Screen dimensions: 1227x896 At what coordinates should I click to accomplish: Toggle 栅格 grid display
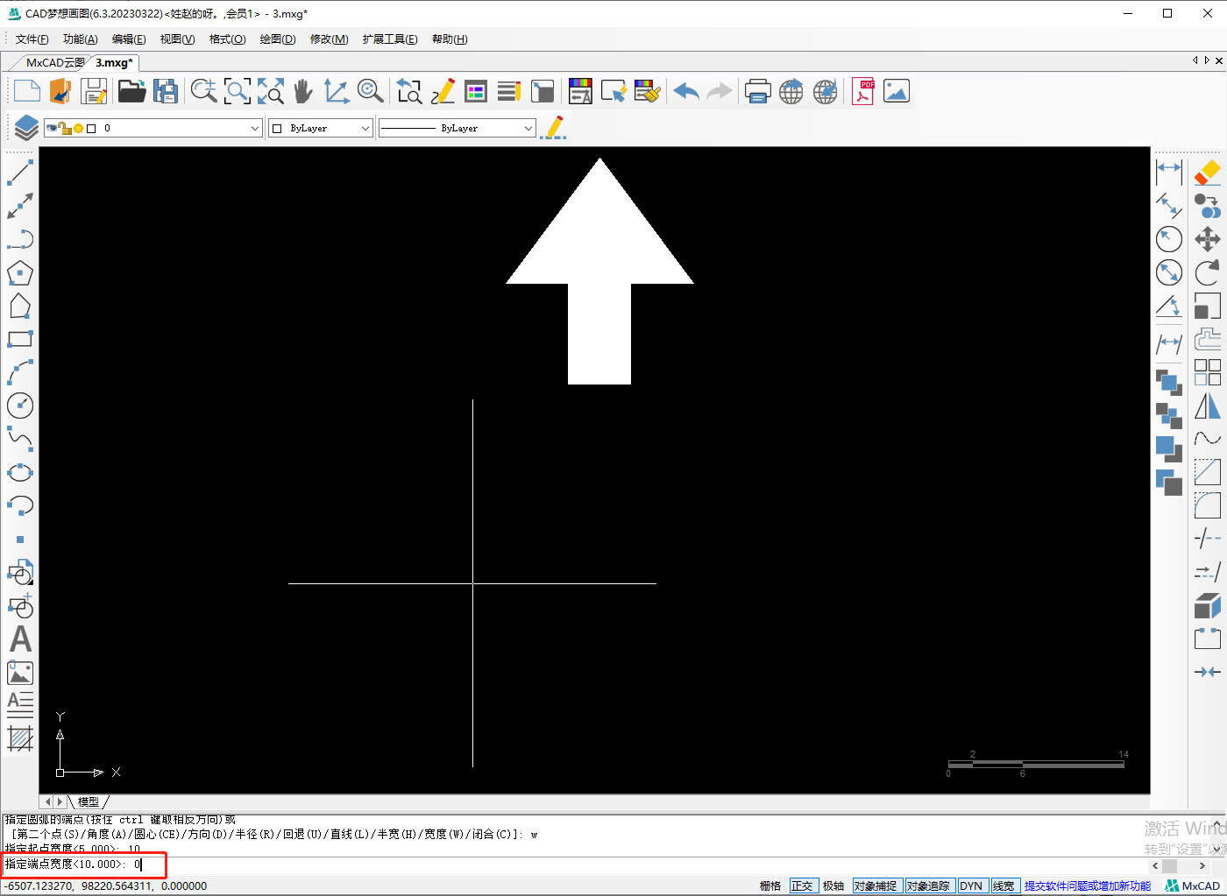tap(770, 885)
